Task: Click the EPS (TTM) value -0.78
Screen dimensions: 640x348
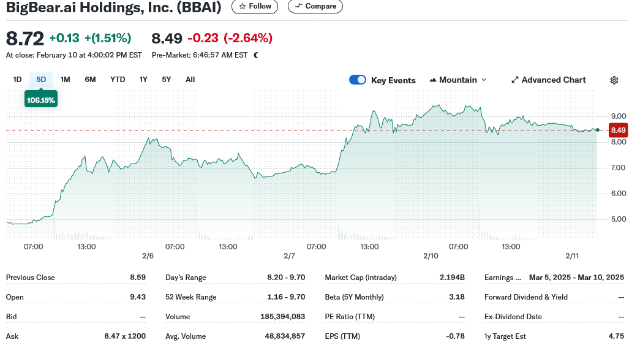Action: (x=455, y=336)
